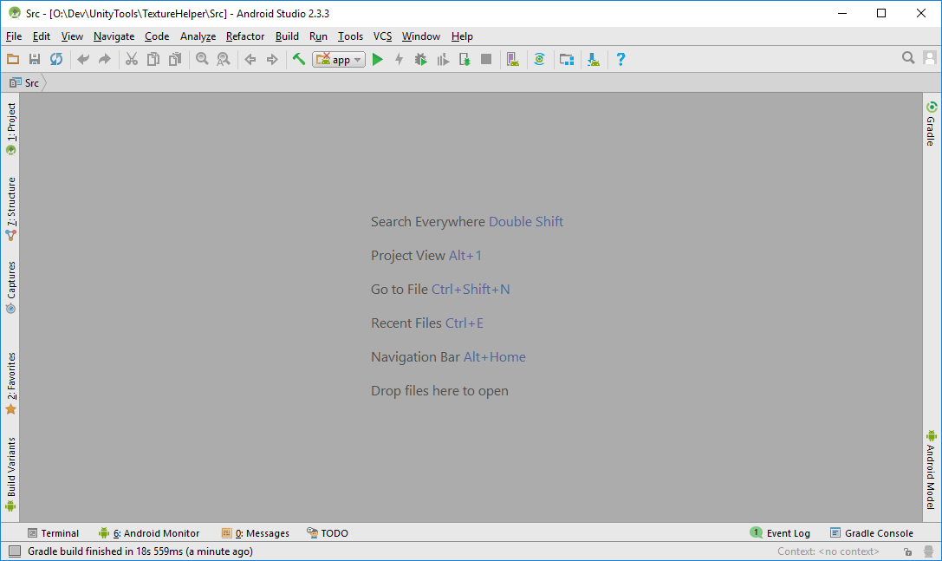Click the Stop square icon
The image size is (942, 561).
486,59
